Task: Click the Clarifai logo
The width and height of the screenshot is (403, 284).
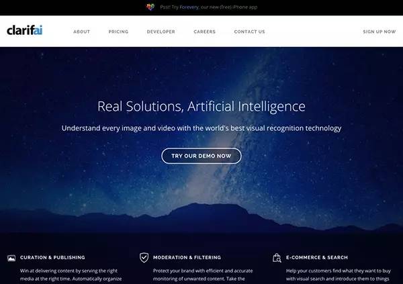Action: pos(25,30)
